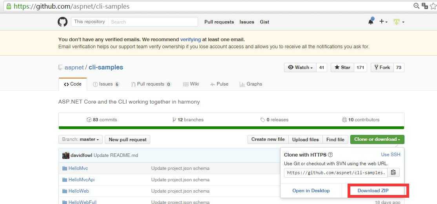This screenshot has height=204, width=437.
Task: Click the GitHub Octocat logo
Action: click(x=62, y=22)
